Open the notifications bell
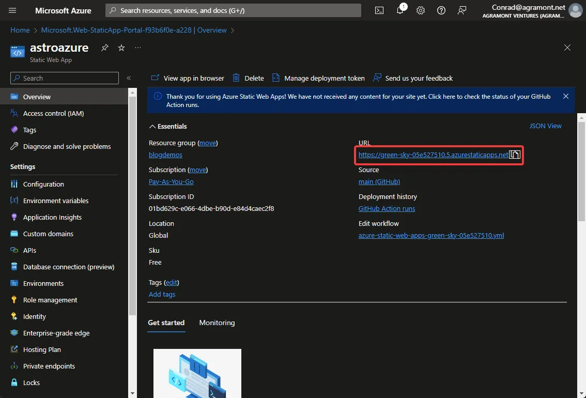 tap(400, 10)
